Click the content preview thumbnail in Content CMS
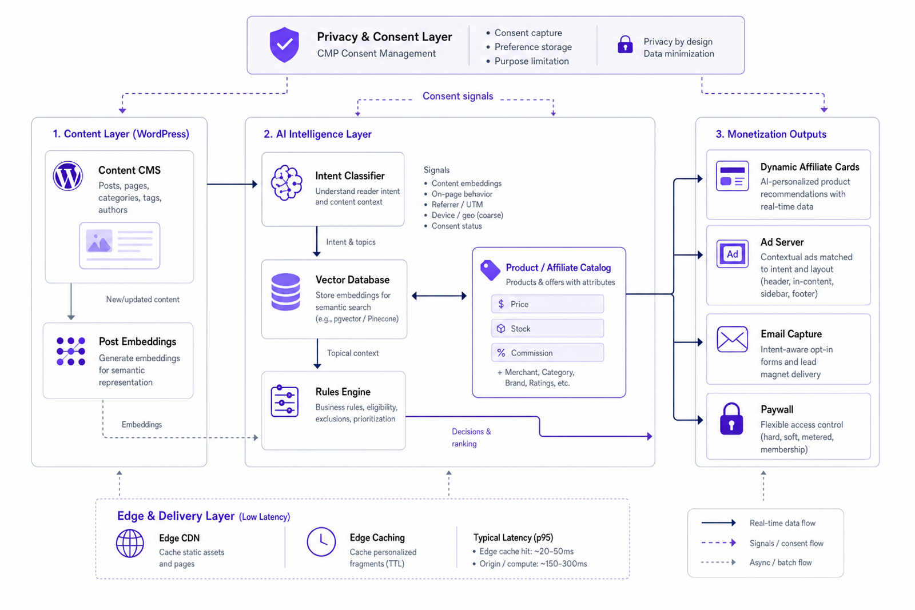Image resolution: width=915 pixels, height=610 pixels. tap(120, 246)
